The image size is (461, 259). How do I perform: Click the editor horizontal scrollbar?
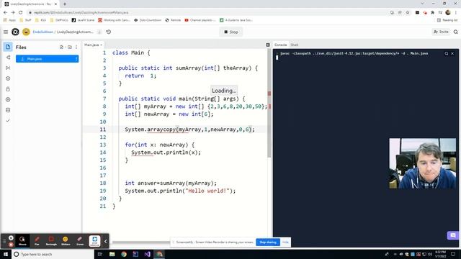(141, 242)
